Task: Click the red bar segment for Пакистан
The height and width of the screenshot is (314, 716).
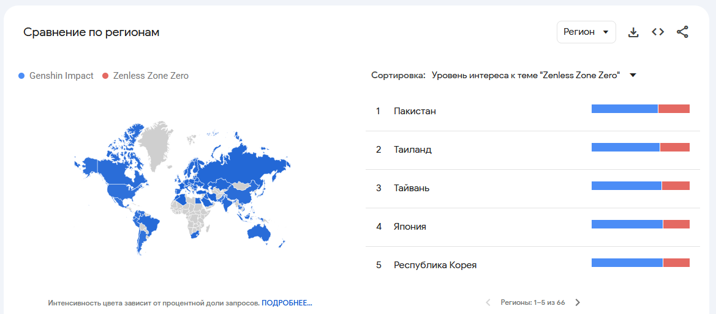Action: (674, 109)
